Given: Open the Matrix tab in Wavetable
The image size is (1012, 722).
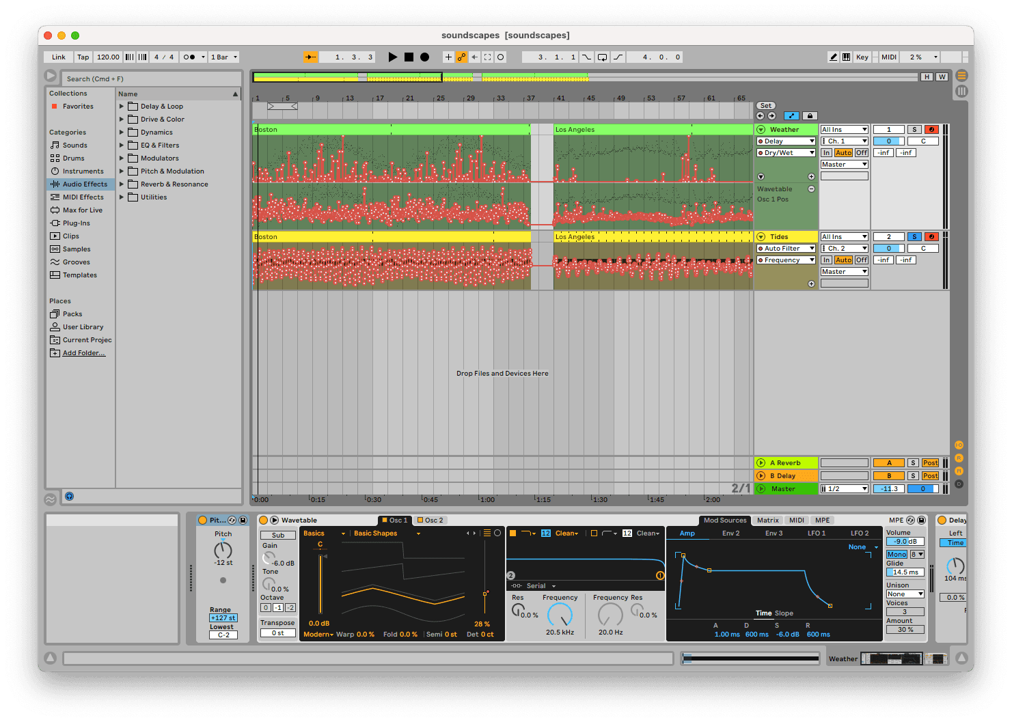Looking at the screenshot, I should (x=767, y=520).
